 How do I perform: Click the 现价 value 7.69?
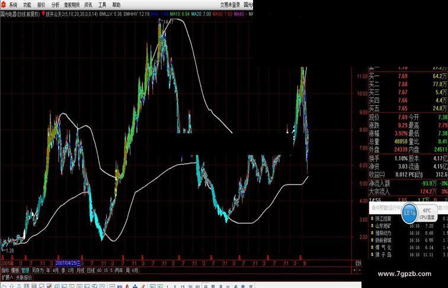(x=402, y=117)
